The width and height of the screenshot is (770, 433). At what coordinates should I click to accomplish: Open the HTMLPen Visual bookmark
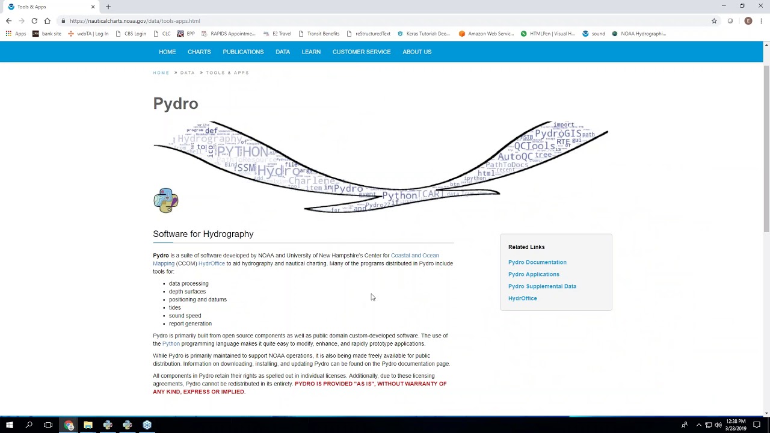pos(548,34)
